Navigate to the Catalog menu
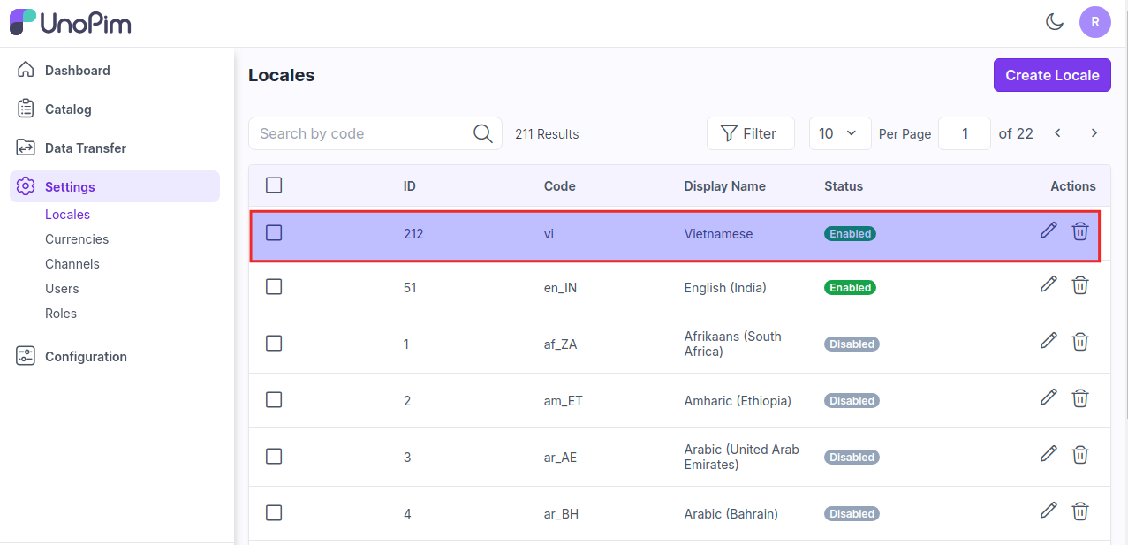Screen dimensions: 1128x545 [68, 110]
